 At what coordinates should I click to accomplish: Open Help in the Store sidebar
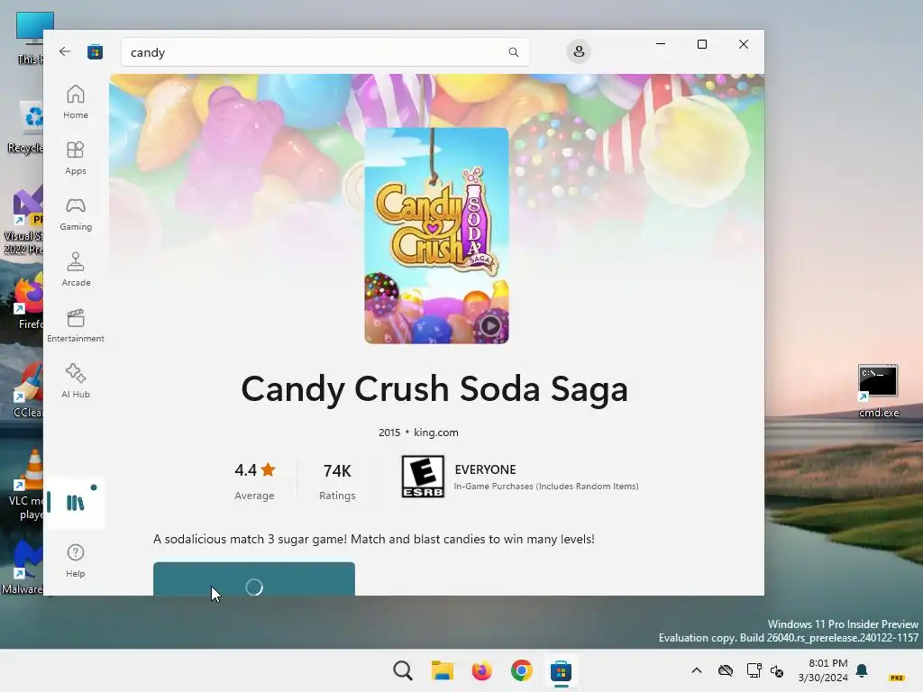pos(76,560)
